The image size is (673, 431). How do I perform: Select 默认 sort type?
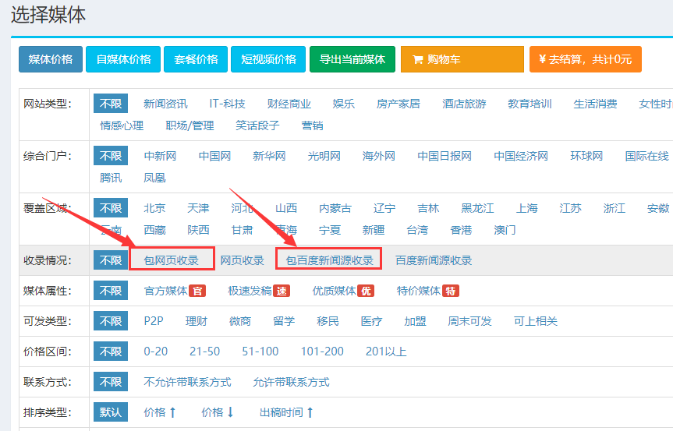[x=110, y=412]
